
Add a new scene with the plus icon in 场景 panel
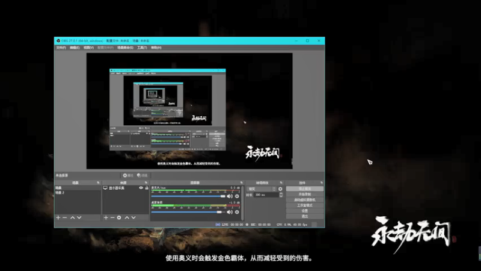[58, 217]
